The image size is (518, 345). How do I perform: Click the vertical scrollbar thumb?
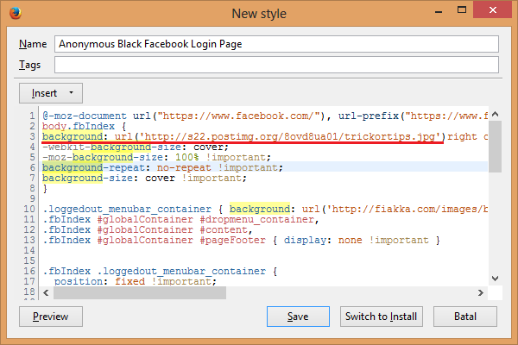[495, 147]
